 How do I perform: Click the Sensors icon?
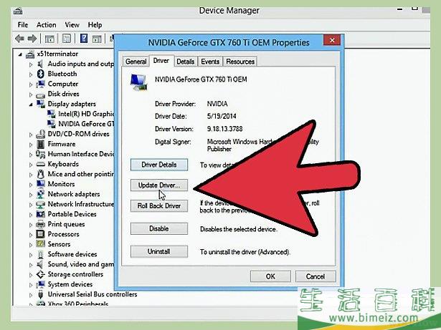[40, 244]
